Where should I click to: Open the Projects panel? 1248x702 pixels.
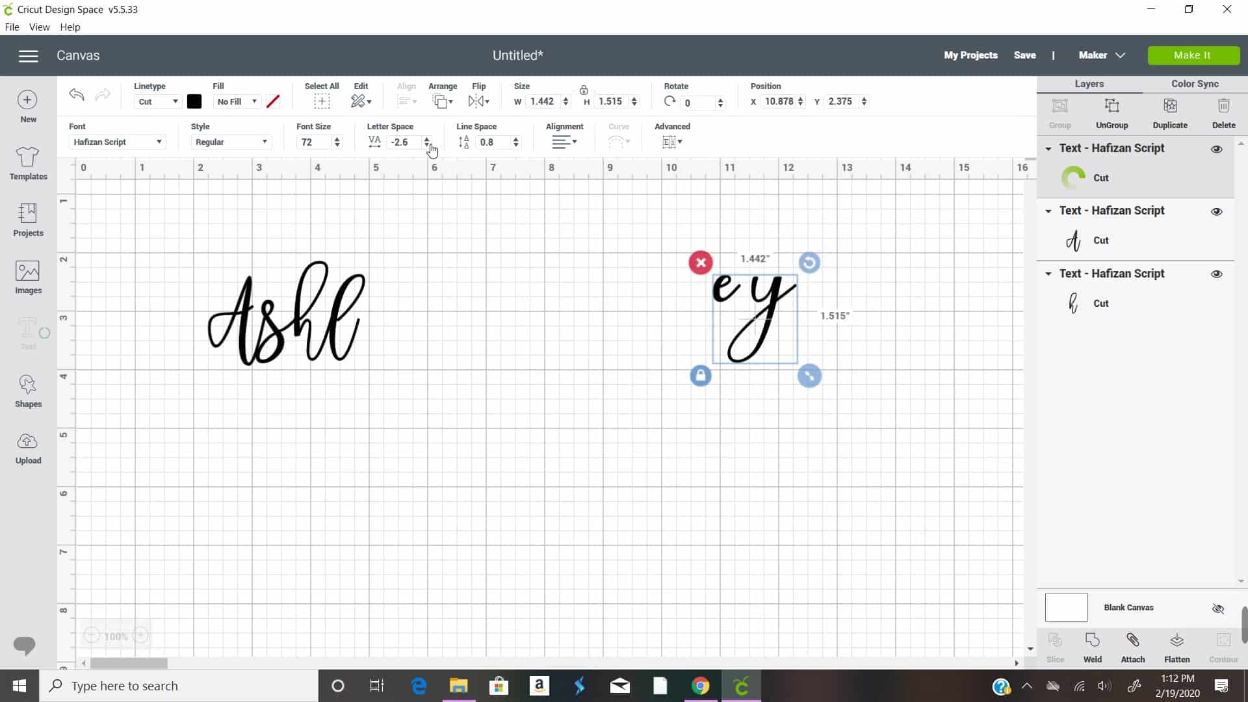(x=28, y=220)
